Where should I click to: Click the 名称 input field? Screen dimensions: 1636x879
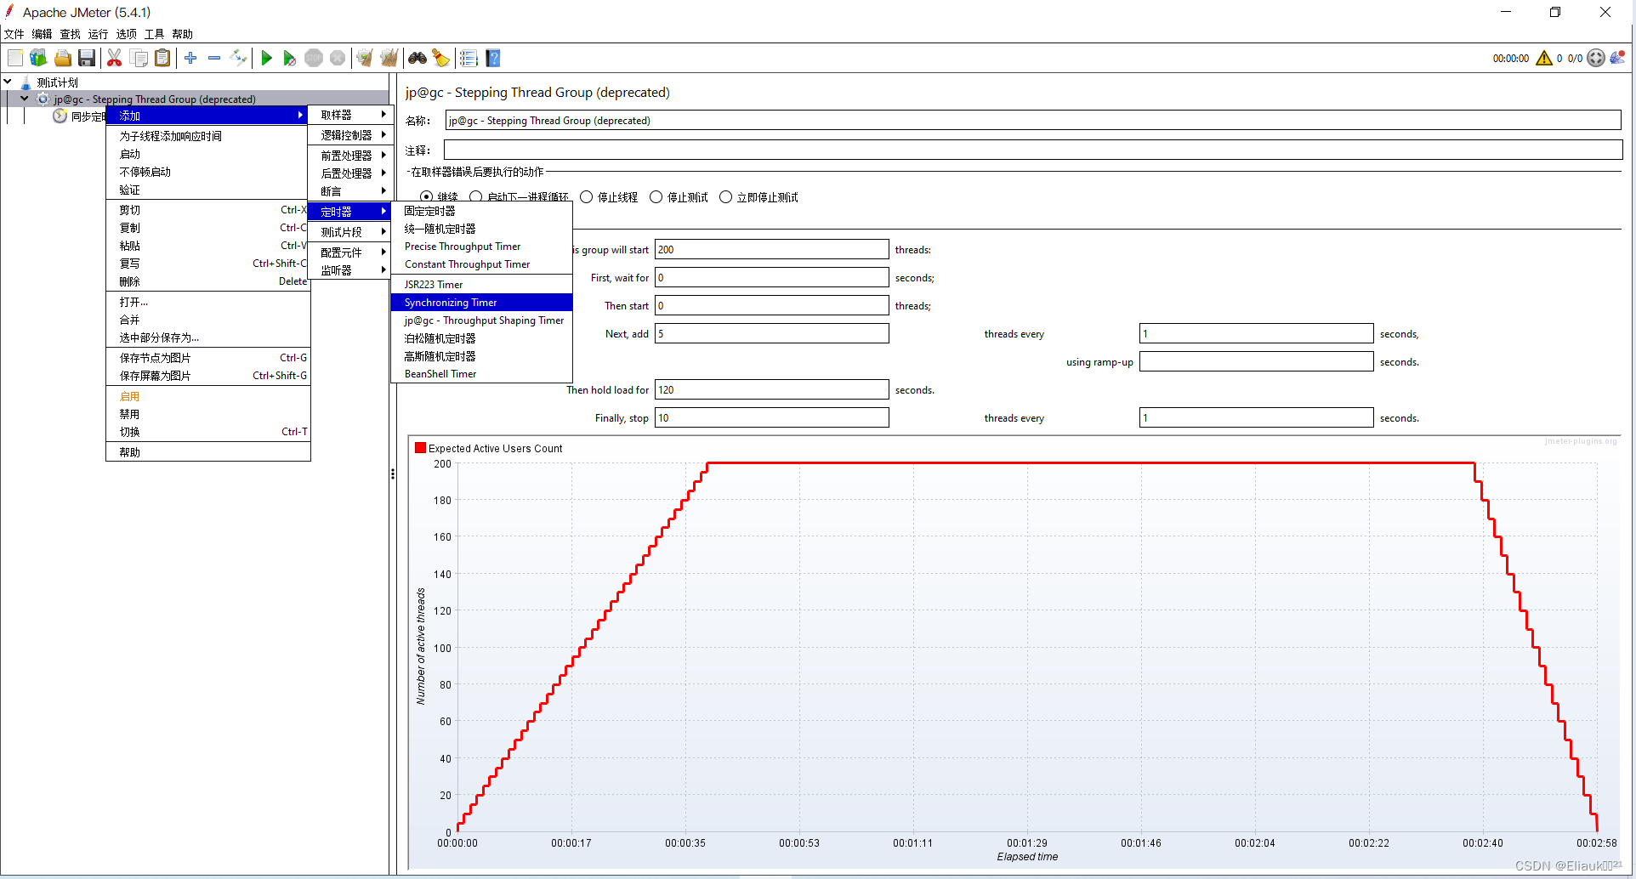point(1032,121)
